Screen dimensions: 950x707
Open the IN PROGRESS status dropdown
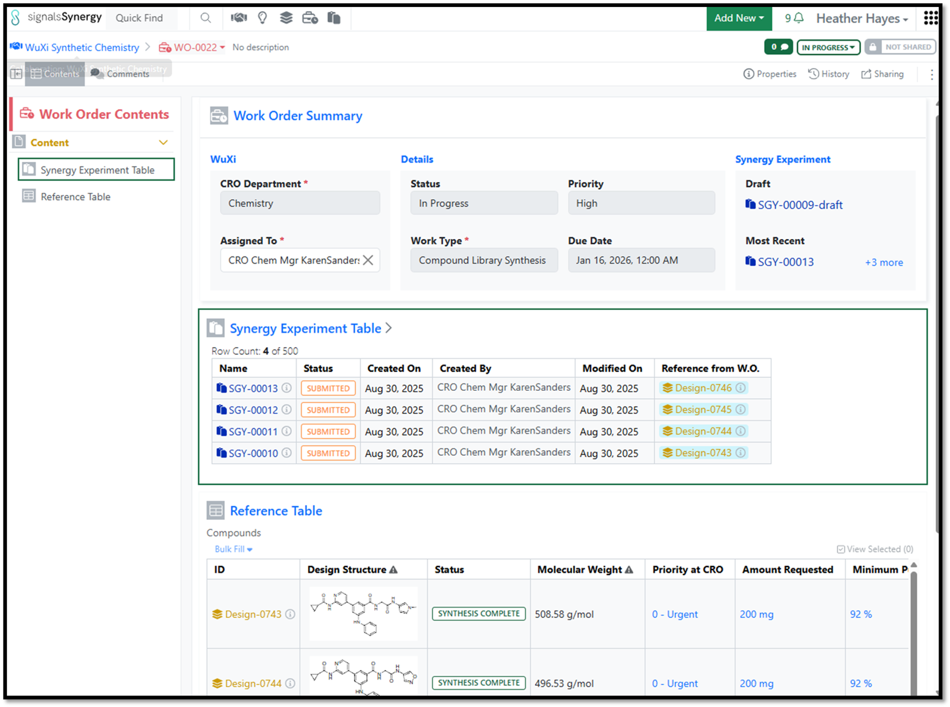coord(828,47)
